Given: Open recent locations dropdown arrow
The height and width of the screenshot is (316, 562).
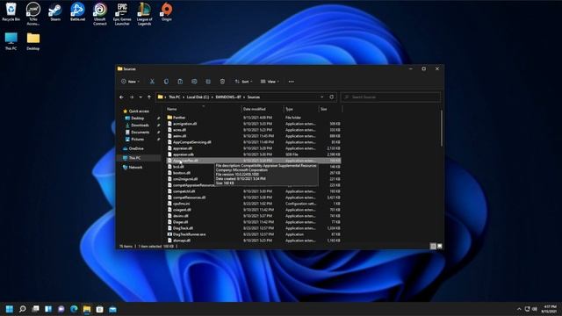Looking at the screenshot, I should point(140,97).
